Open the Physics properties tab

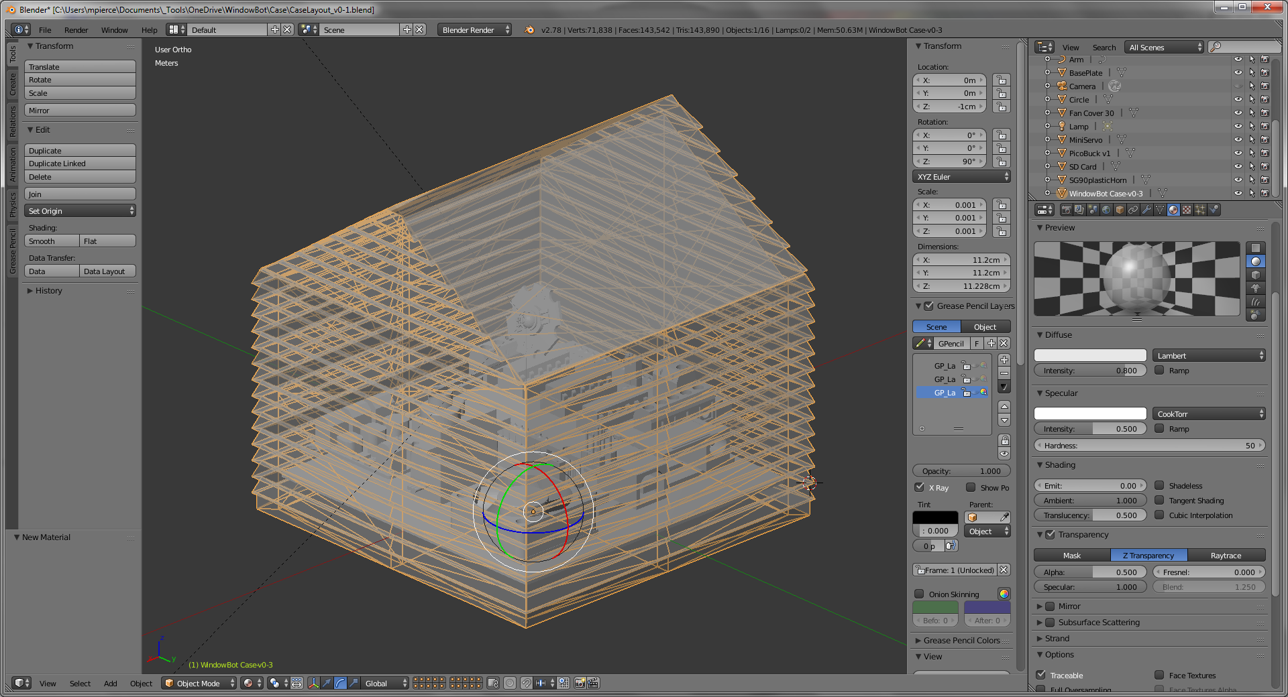click(x=1214, y=210)
